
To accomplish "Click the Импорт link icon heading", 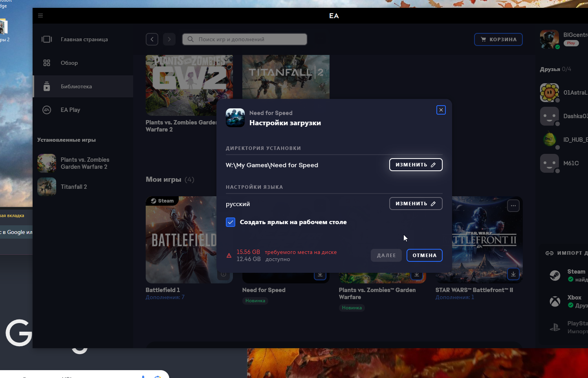I will click(x=550, y=253).
